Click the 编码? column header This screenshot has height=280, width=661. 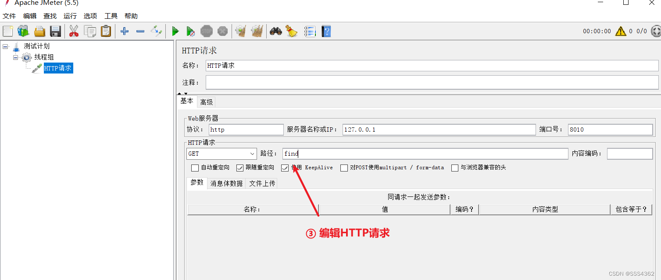[464, 210]
